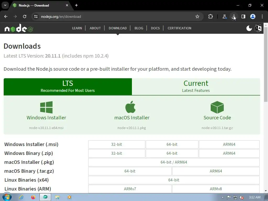Click the Windows logo installer icon

point(46,107)
